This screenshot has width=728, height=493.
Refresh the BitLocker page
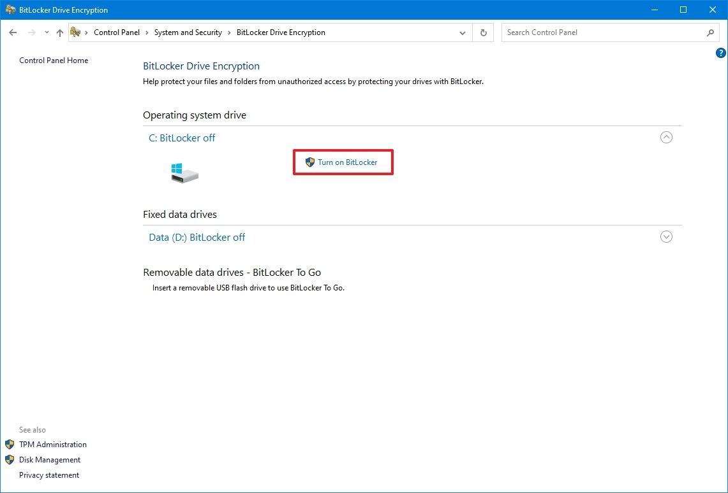[484, 33]
